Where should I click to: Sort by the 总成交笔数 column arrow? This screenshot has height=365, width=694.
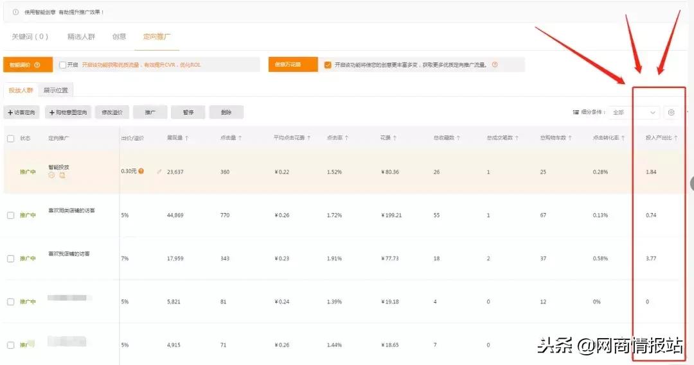coord(517,139)
